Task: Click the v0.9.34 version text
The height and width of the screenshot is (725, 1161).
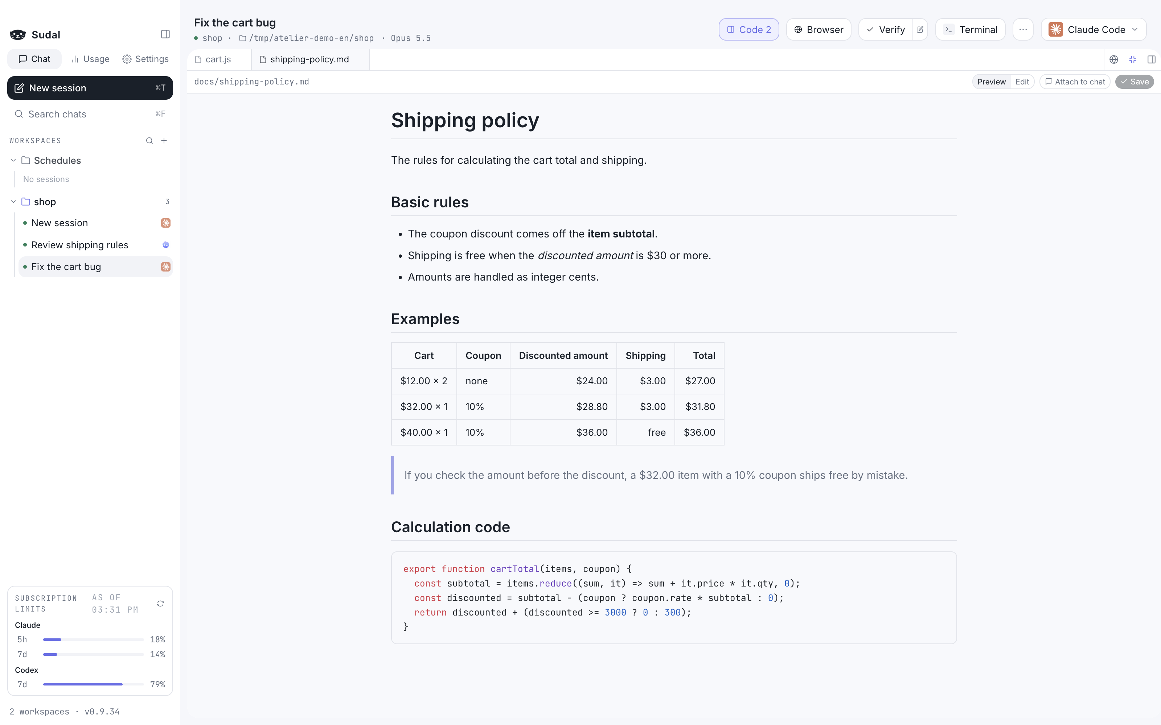Action: pyautogui.click(x=102, y=712)
